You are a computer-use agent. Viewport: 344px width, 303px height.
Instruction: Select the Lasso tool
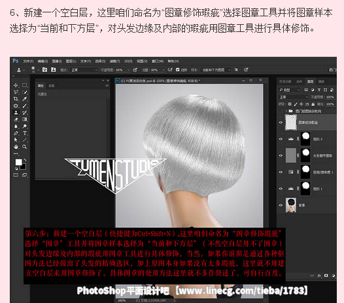16,92
